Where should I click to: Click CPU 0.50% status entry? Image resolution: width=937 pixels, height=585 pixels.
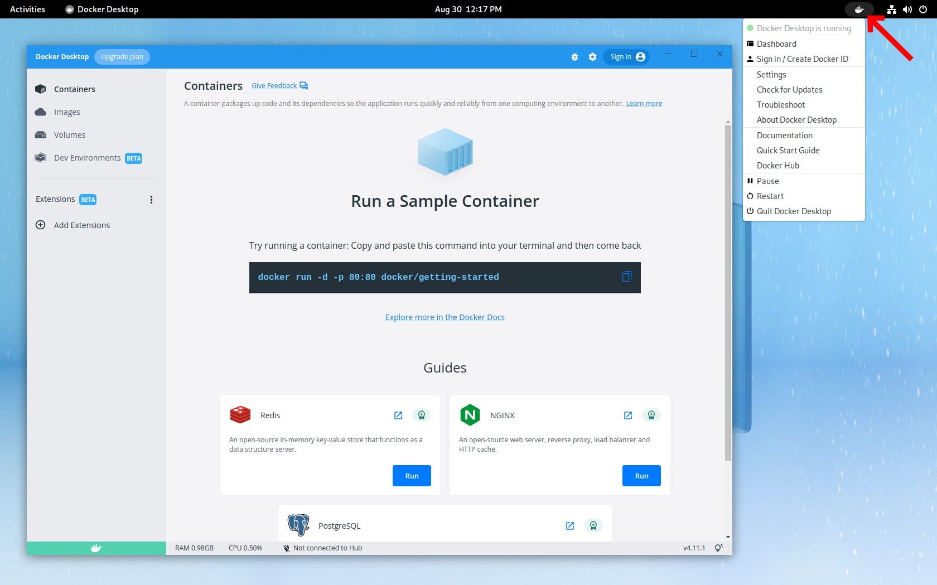coord(245,548)
